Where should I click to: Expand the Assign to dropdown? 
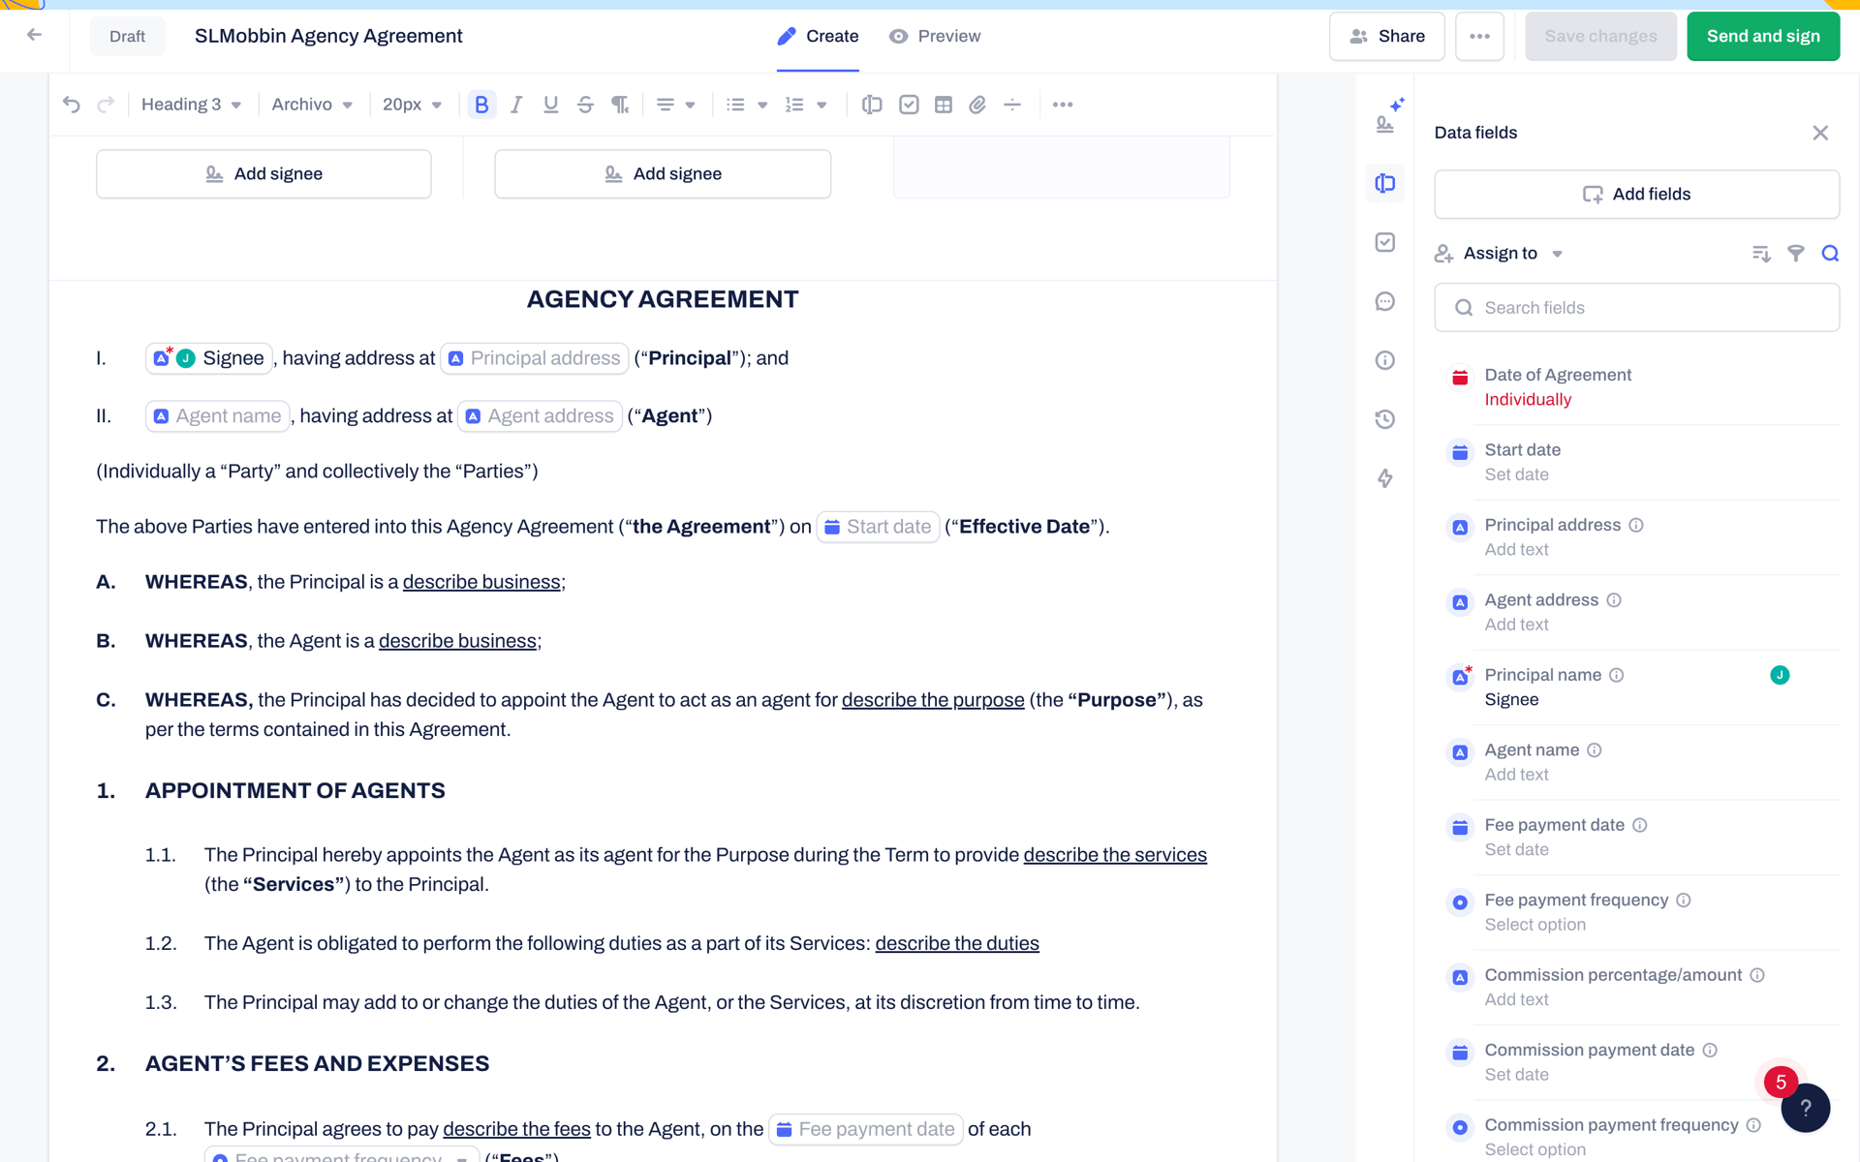tap(1499, 254)
